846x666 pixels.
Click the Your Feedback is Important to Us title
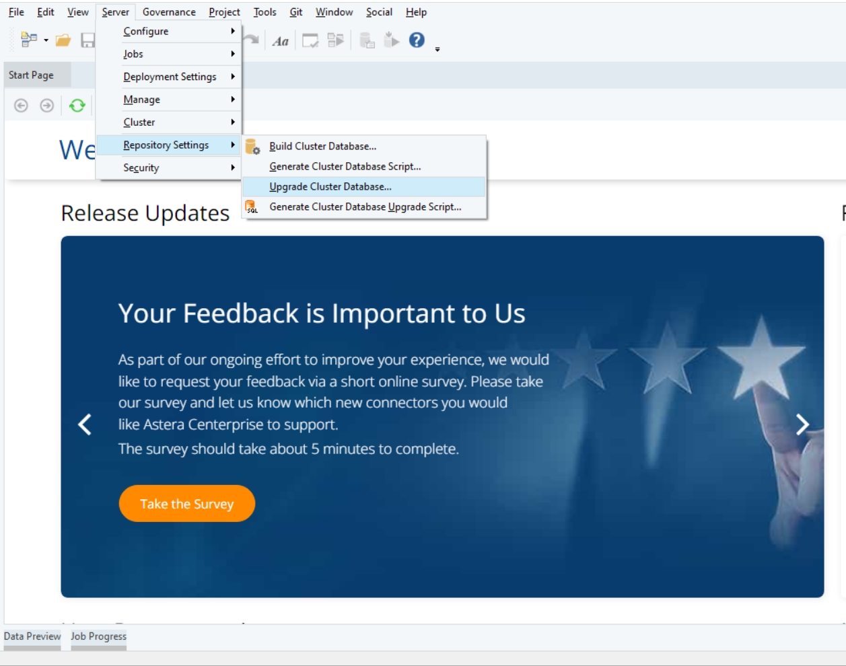(x=322, y=313)
